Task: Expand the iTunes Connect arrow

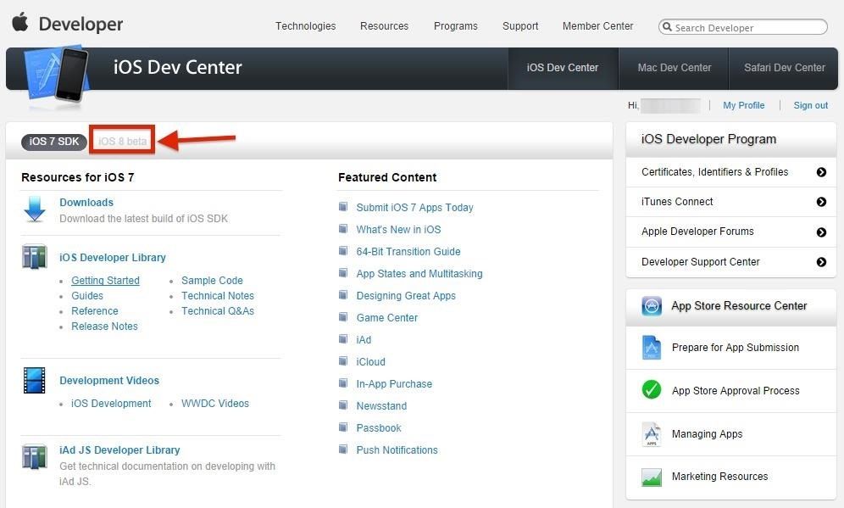Action: [820, 202]
